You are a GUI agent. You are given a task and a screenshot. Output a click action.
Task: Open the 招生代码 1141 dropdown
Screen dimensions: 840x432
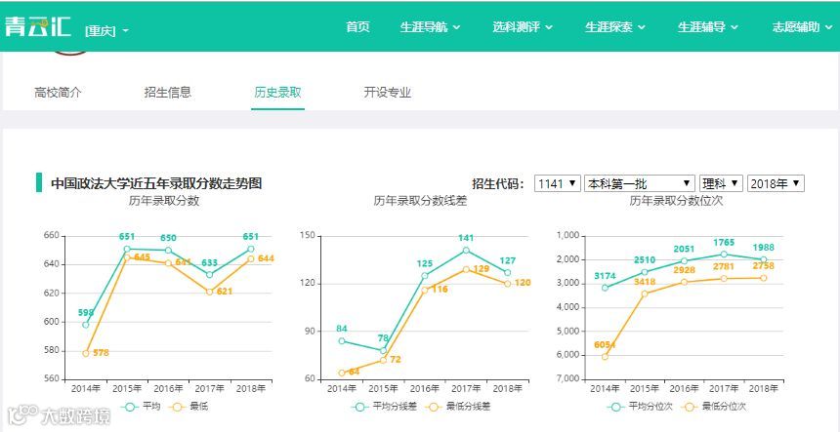pos(557,183)
